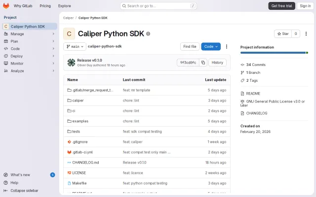
Task: Click the Caliper breadcrumb link
Action: (68, 18)
